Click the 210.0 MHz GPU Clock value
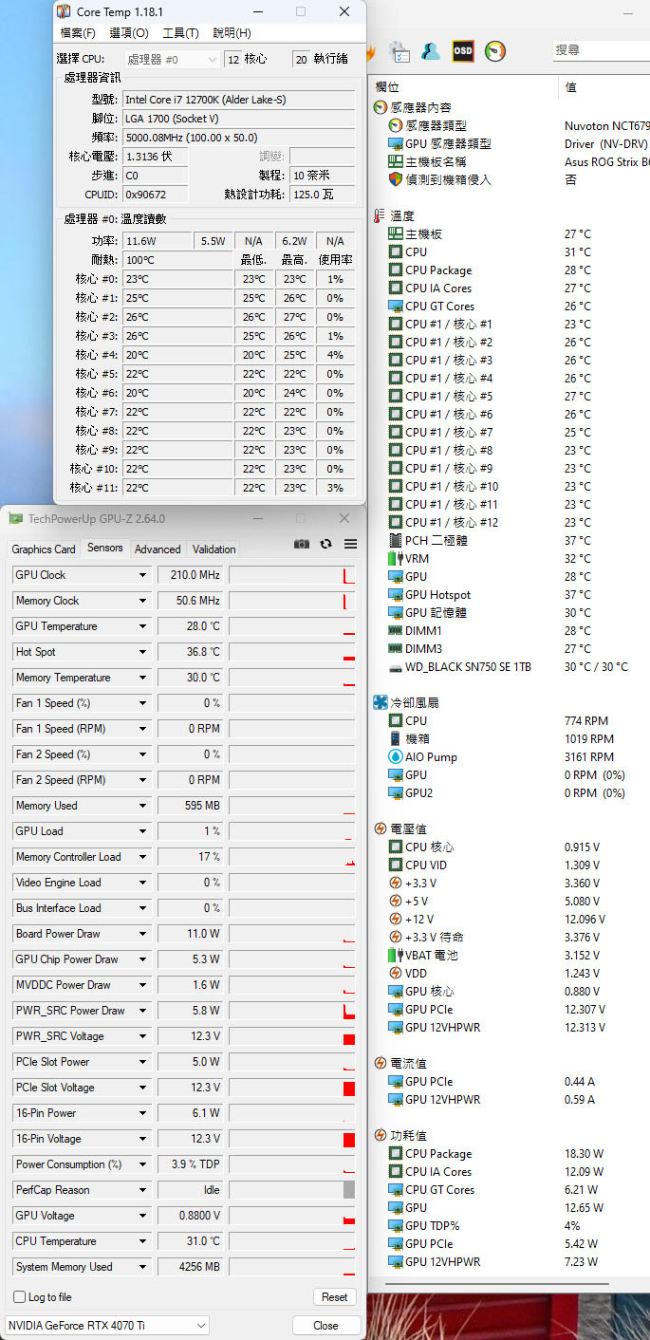Screen dimensions: 650x1340 click(x=191, y=575)
